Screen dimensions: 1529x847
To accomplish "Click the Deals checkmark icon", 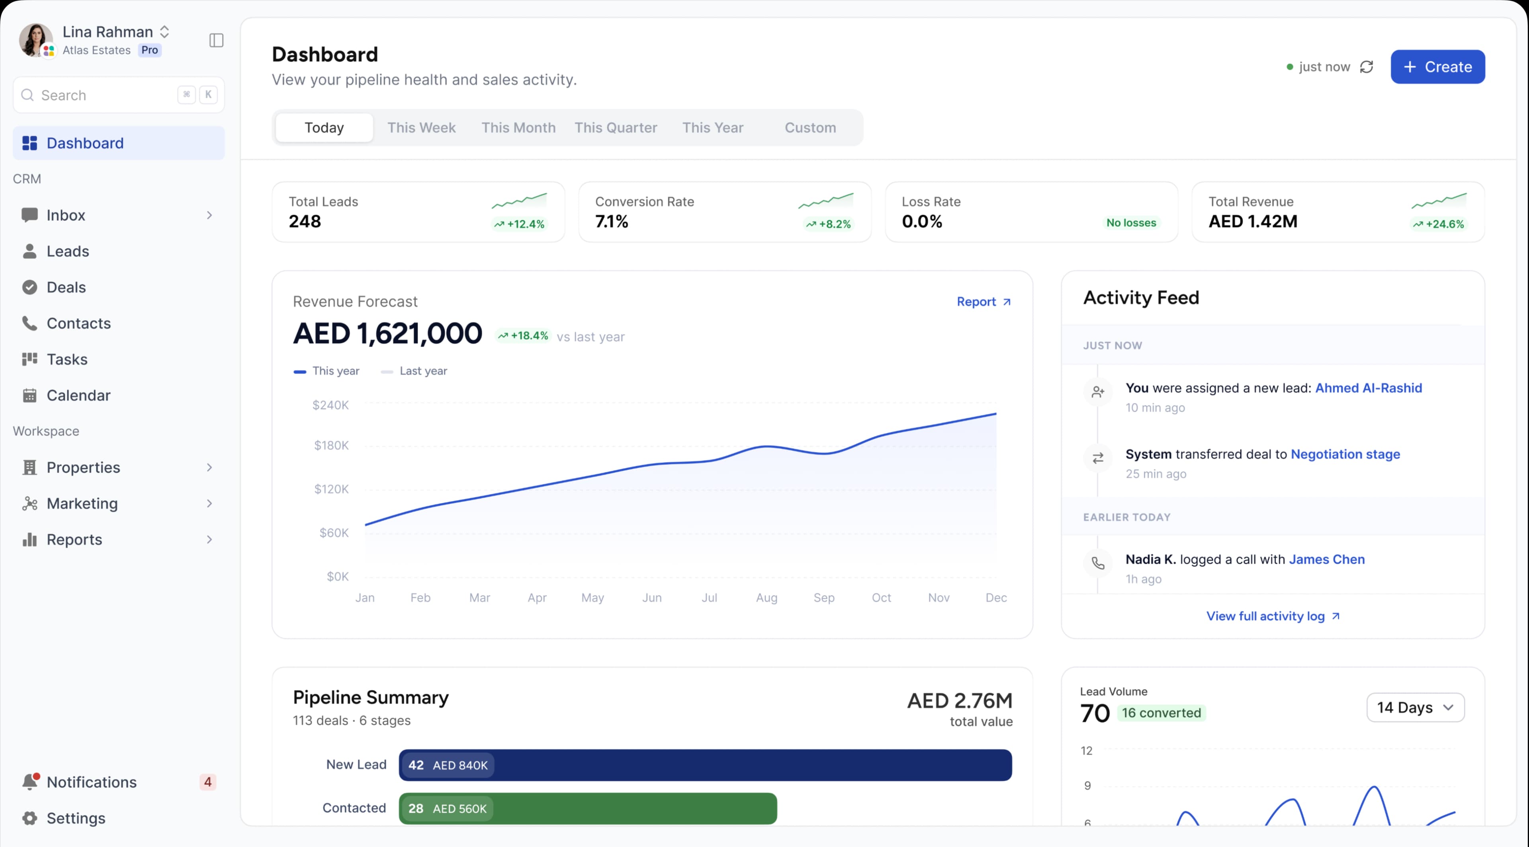I will [29, 287].
